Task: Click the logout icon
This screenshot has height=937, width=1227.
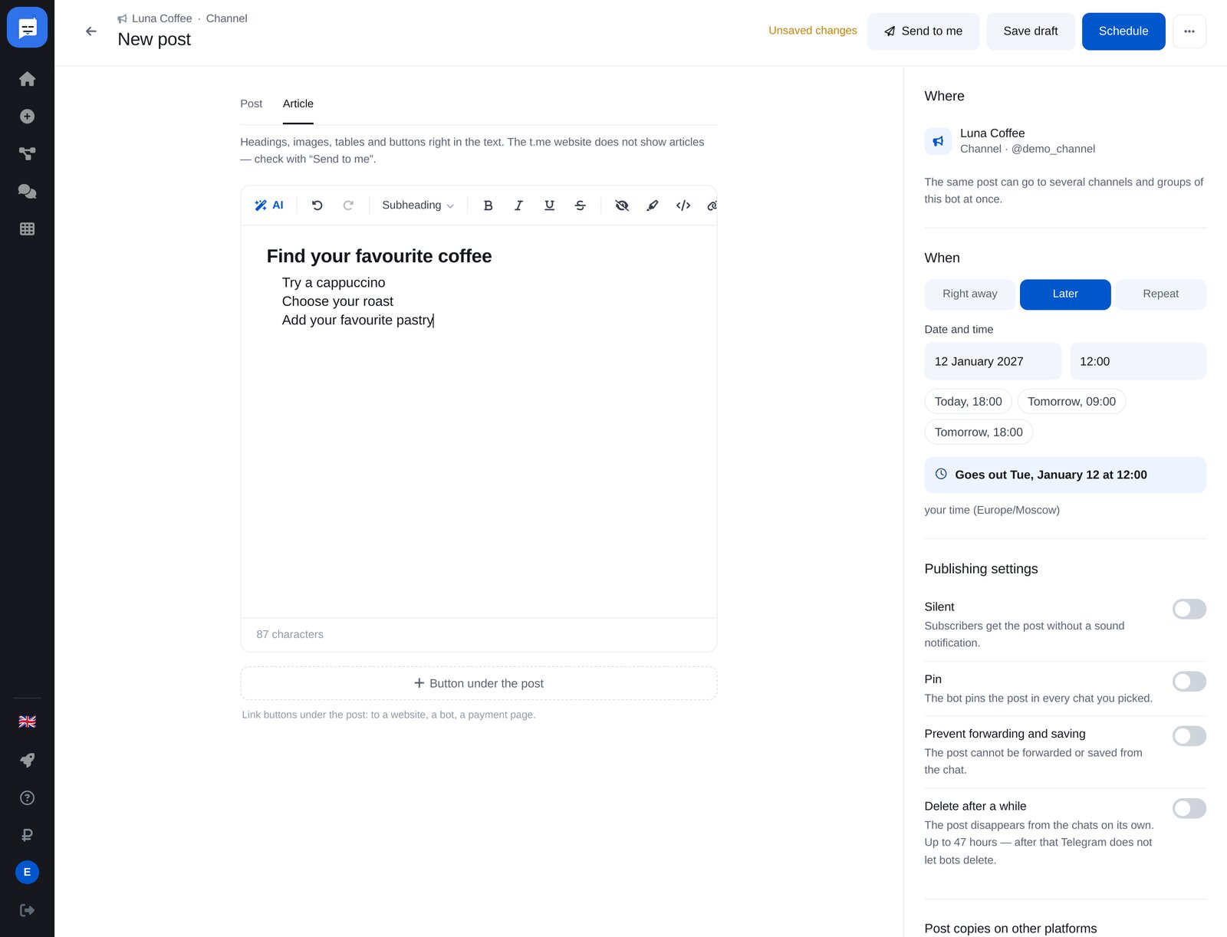Action: (x=27, y=910)
